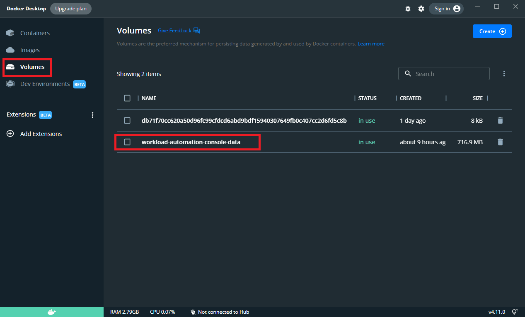Open the volumes list kebab menu
The width and height of the screenshot is (525, 317).
504,74
